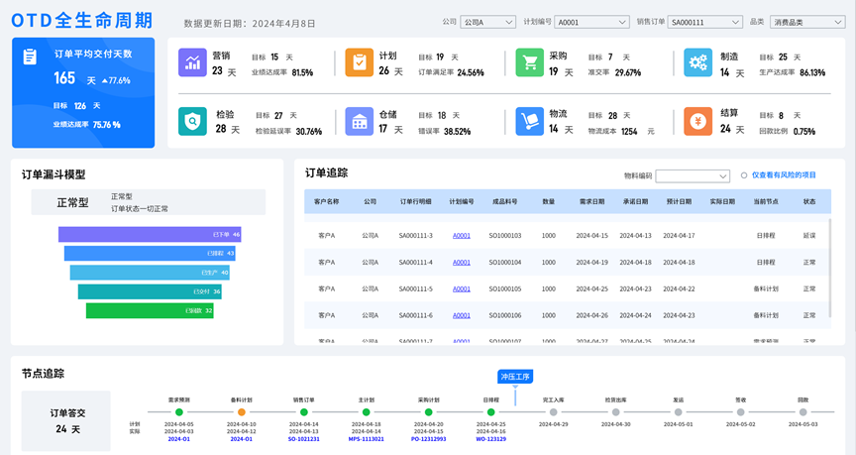Open the 品类 dropdown showing 消费品类
The image size is (856, 455).
(806, 22)
